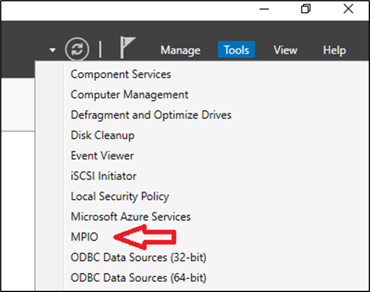Click the Refresh circular arrows icon
This screenshot has height=292, width=370.
tap(78, 49)
